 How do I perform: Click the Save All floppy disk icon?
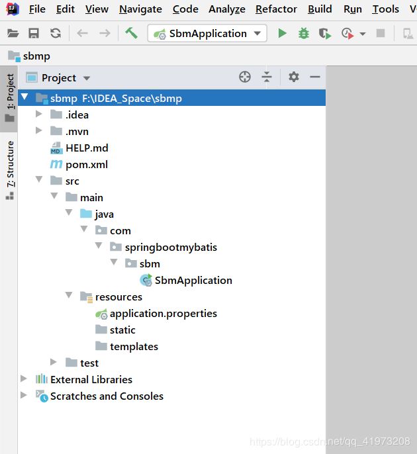tap(34, 33)
